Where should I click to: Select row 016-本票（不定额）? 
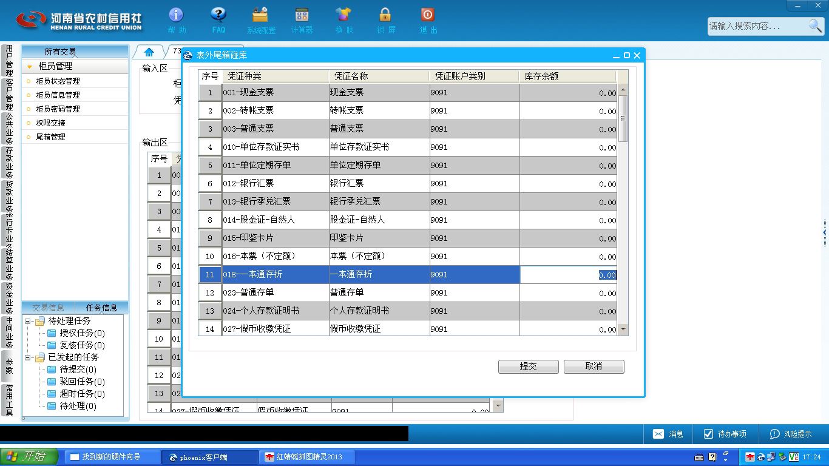click(407, 257)
